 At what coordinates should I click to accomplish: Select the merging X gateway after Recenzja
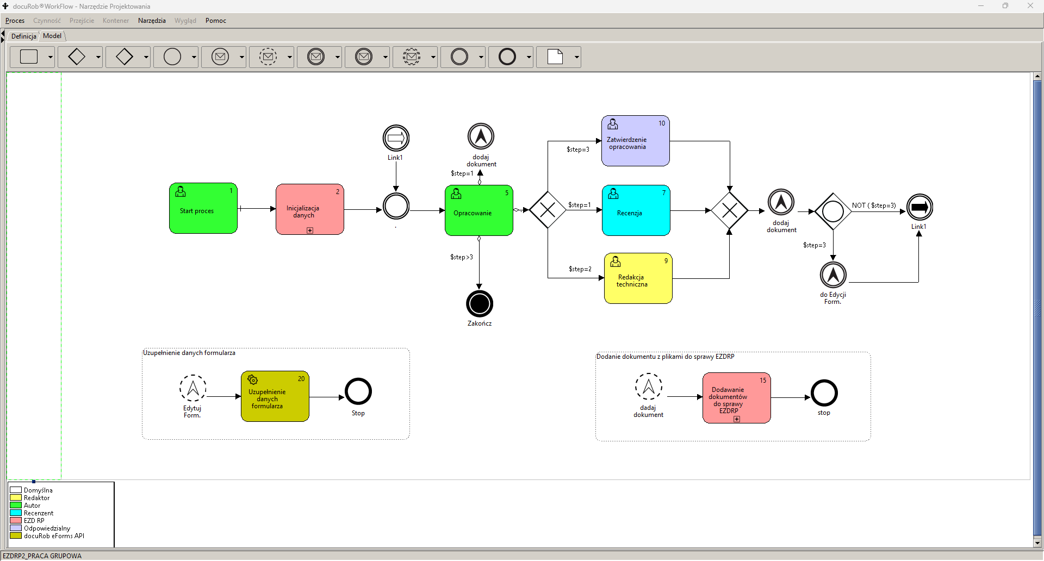[730, 210]
